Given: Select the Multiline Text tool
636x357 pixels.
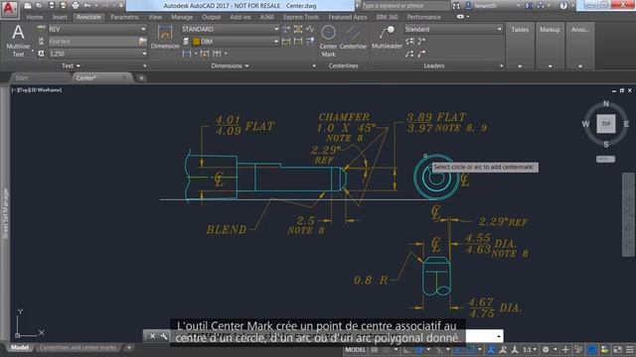Looking at the screenshot, I should [18, 41].
